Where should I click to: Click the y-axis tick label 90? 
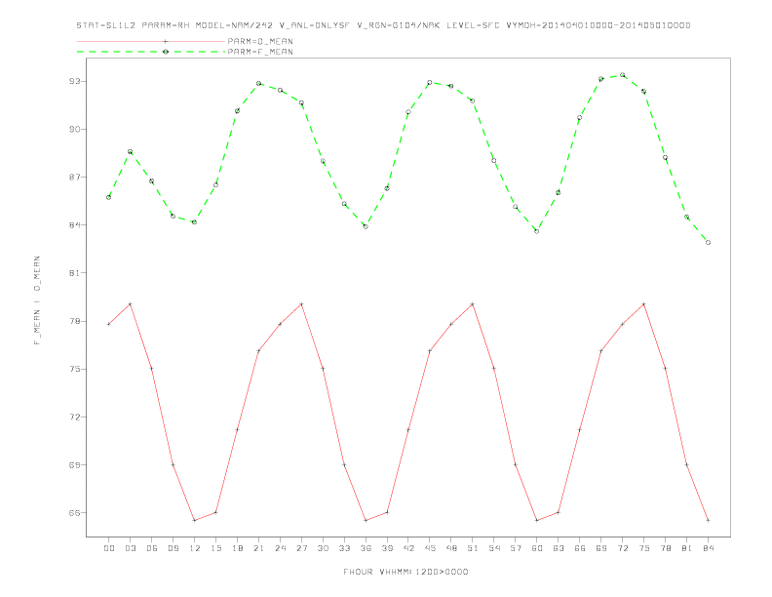coord(74,129)
